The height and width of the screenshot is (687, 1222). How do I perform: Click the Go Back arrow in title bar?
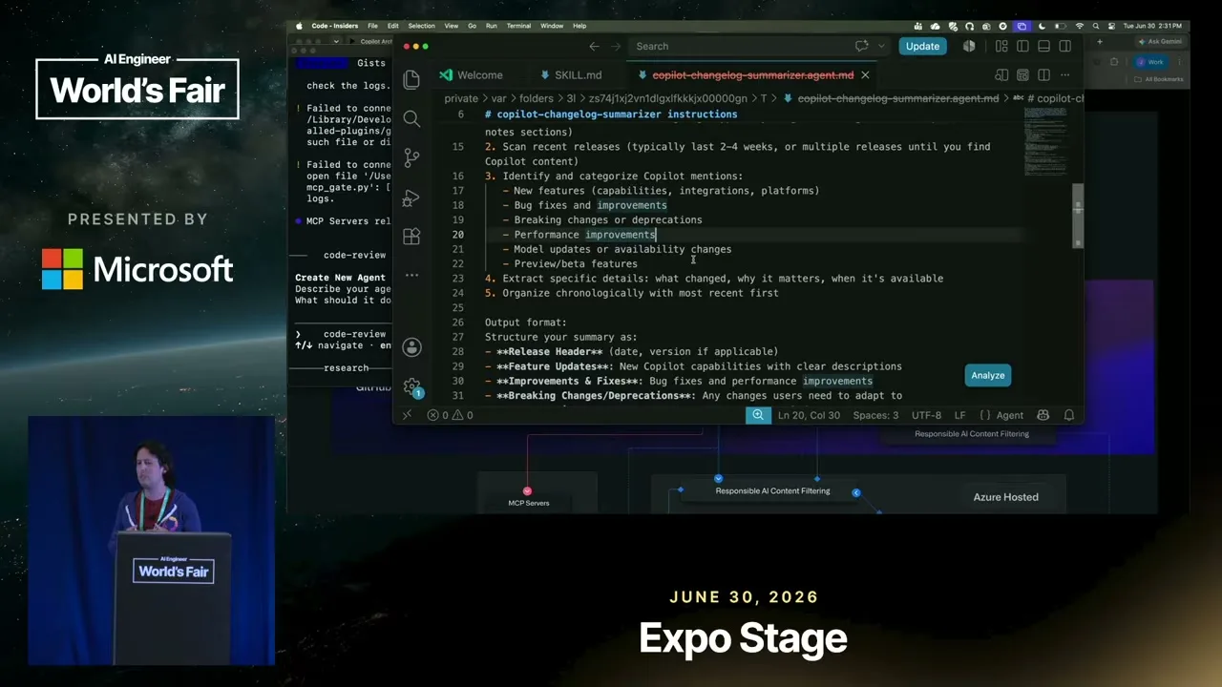(594, 46)
